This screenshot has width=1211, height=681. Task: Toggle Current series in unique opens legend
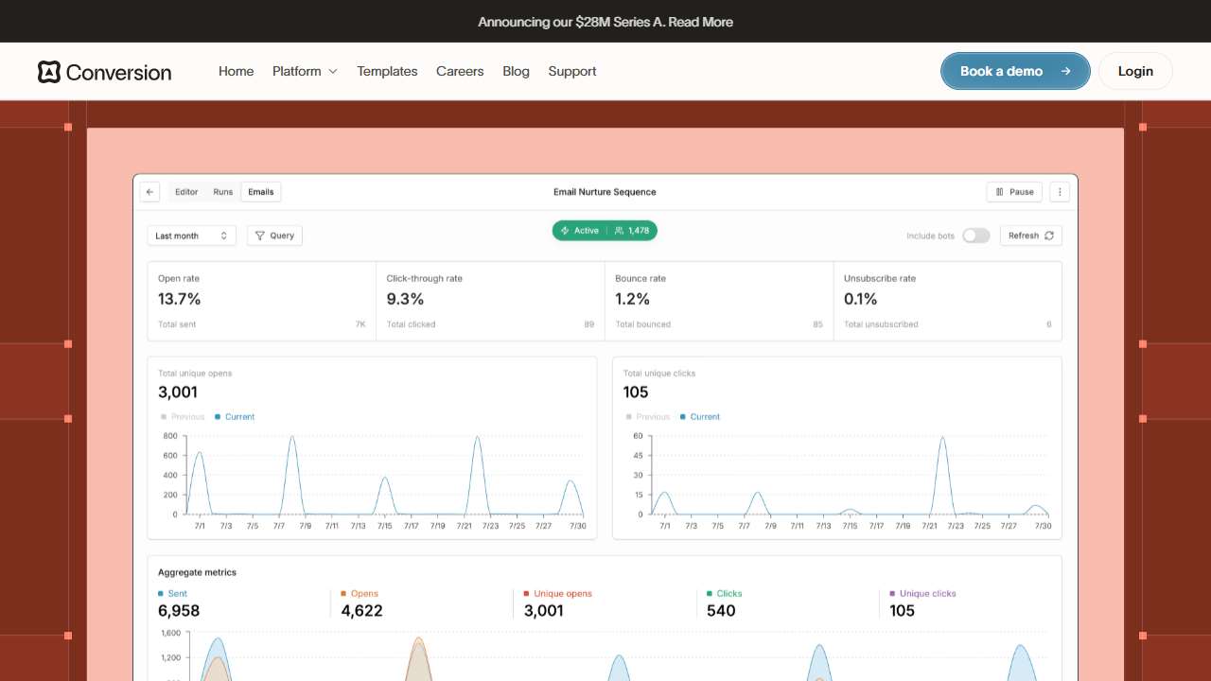point(235,417)
